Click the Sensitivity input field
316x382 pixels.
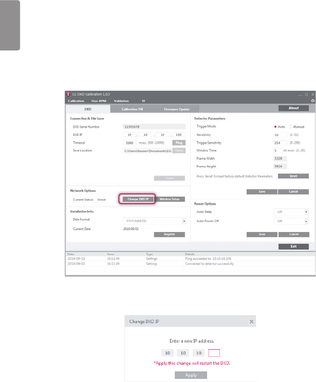click(x=280, y=135)
